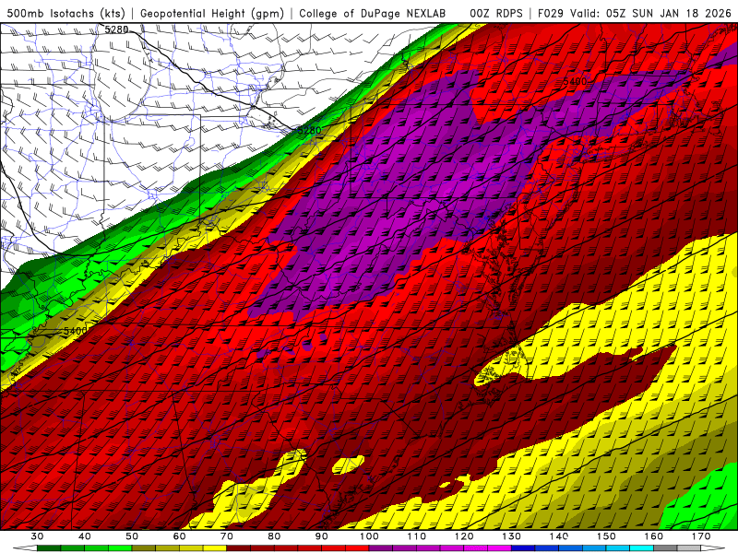Click the '500mb Isotachs (kts)' title text
Screen dimensions: 738x553
coord(65,13)
